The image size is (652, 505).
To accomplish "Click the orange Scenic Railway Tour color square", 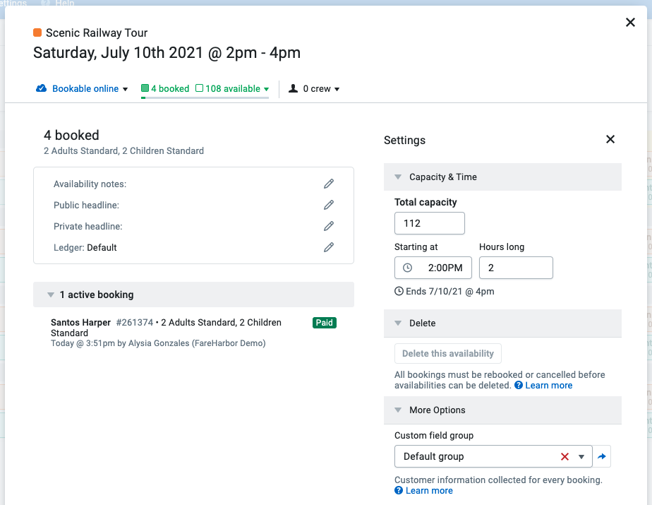I will tap(37, 32).
